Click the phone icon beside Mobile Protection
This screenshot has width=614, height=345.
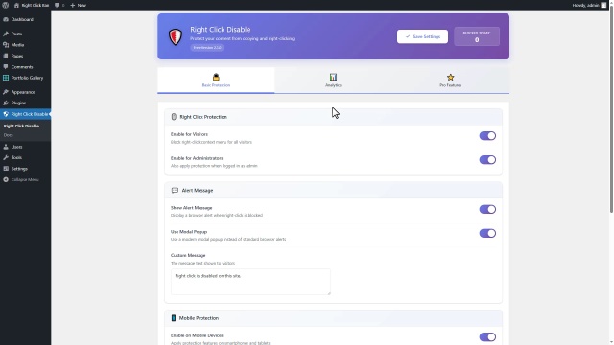click(174, 318)
